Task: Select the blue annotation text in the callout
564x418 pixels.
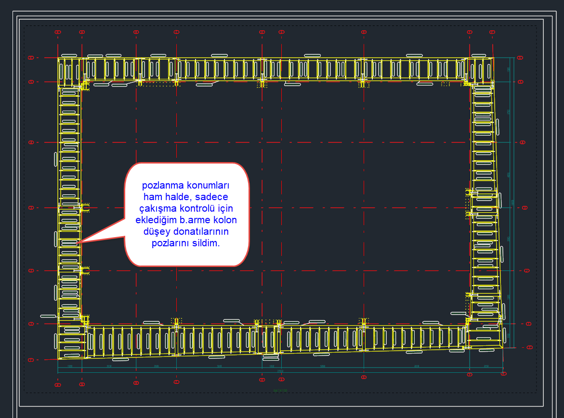Action: tap(186, 215)
